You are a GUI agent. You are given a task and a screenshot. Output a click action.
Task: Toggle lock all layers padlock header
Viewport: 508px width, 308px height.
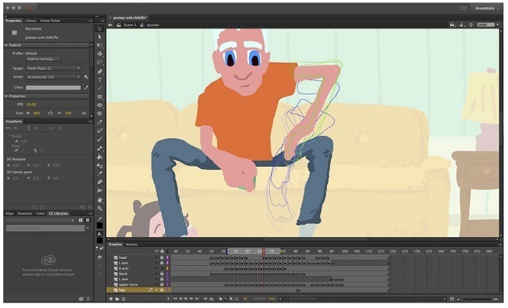162,252
